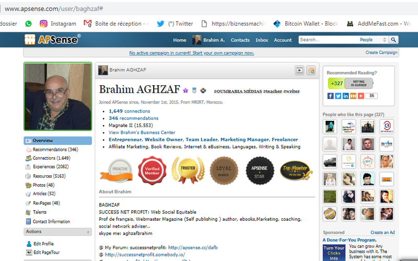Viewport: 418px width, 261px height.
Task: Open the 1,649 connections link
Action: coord(129,111)
